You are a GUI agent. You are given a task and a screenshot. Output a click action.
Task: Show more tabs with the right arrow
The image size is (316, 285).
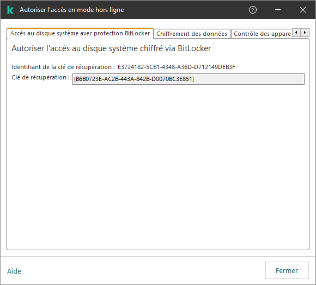pyautogui.click(x=305, y=33)
